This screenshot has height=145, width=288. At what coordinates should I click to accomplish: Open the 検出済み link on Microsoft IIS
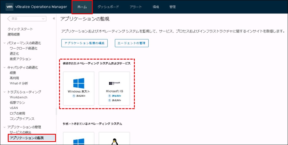click(x=117, y=96)
